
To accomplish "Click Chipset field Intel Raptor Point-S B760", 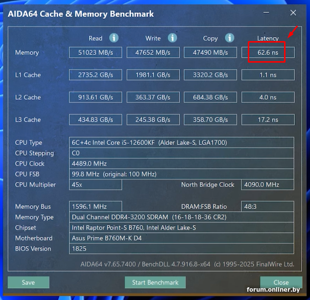I will point(182,228).
